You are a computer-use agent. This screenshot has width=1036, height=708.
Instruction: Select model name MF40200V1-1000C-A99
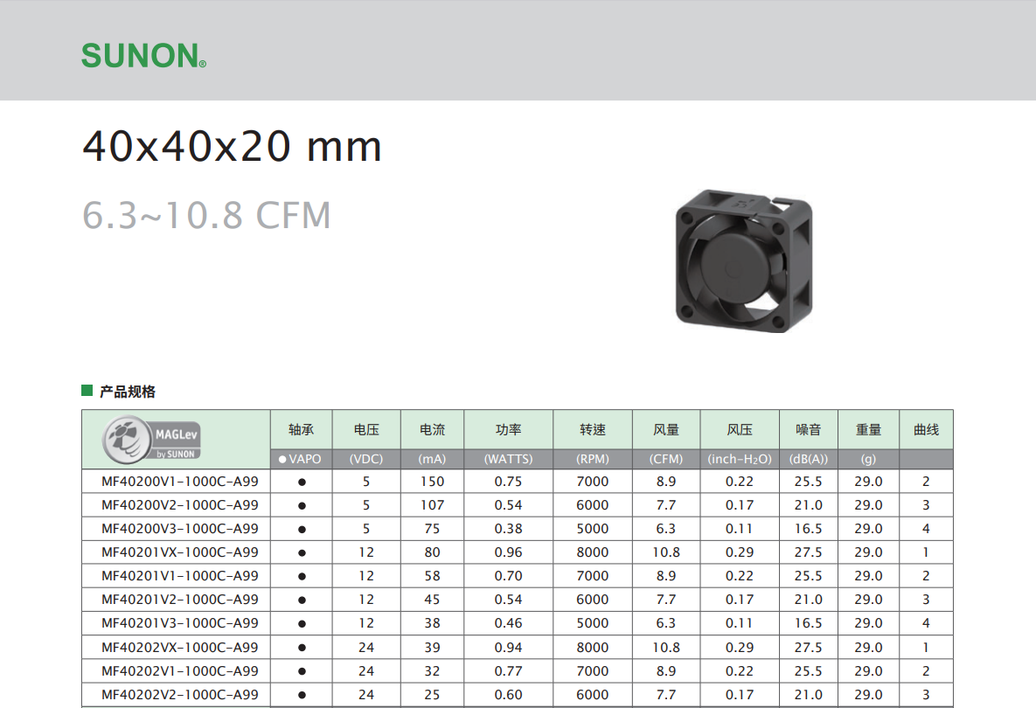(180, 482)
